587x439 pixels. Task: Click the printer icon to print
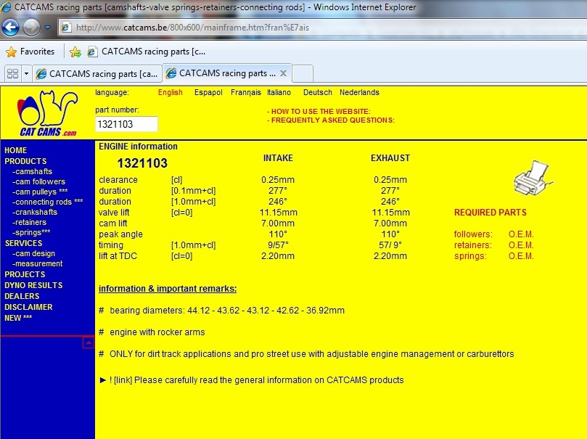pos(532,174)
